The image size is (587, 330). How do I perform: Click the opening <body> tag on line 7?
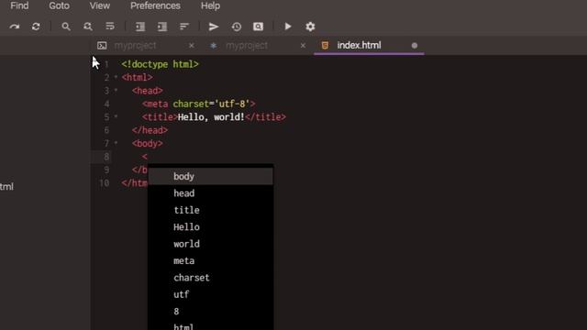147,143
